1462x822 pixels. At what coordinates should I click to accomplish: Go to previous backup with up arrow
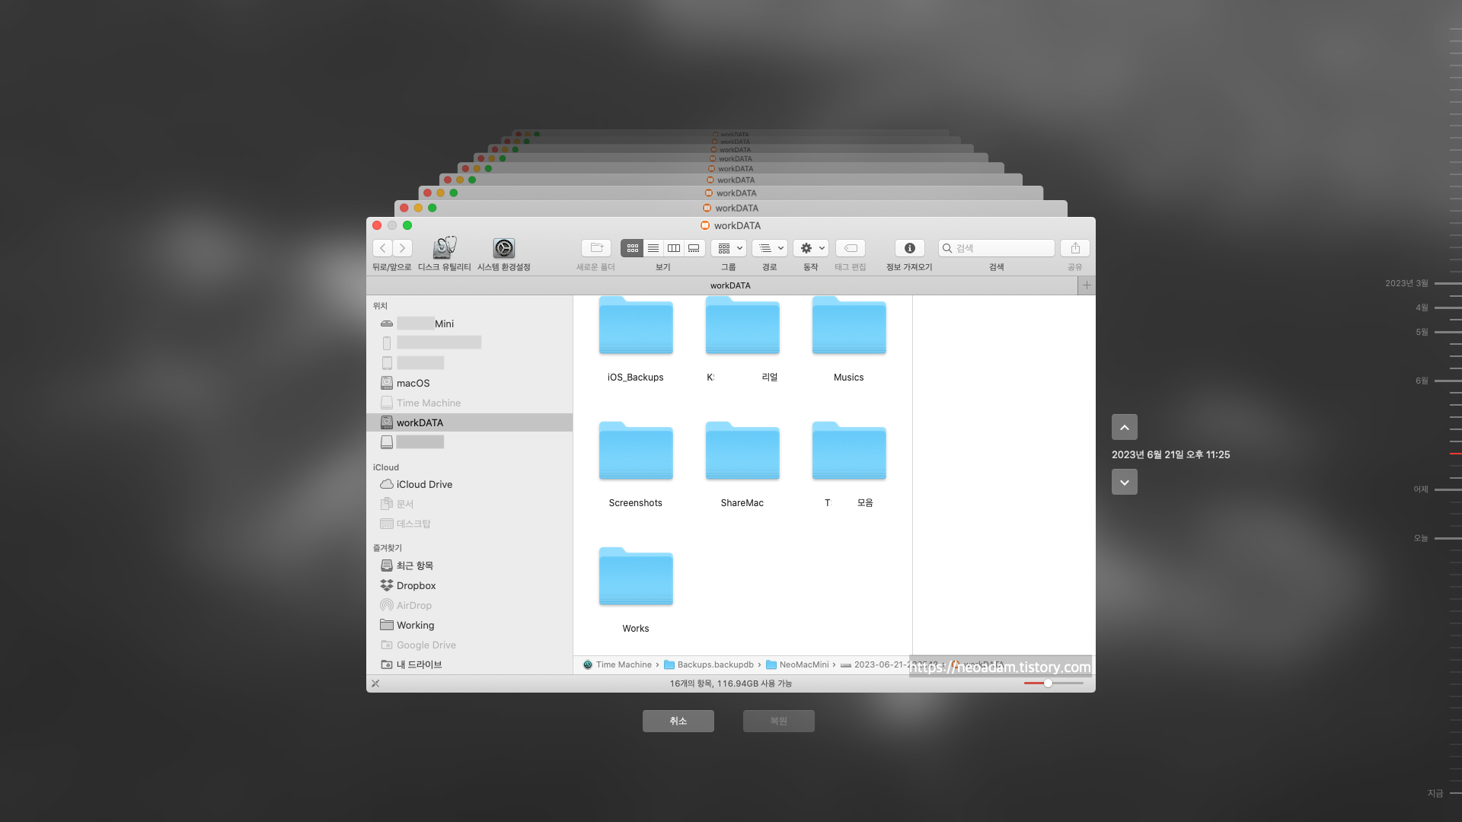(1124, 427)
